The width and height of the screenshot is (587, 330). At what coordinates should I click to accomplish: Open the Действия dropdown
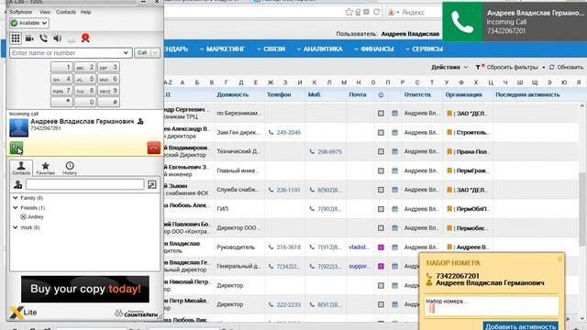tap(449, 67)
